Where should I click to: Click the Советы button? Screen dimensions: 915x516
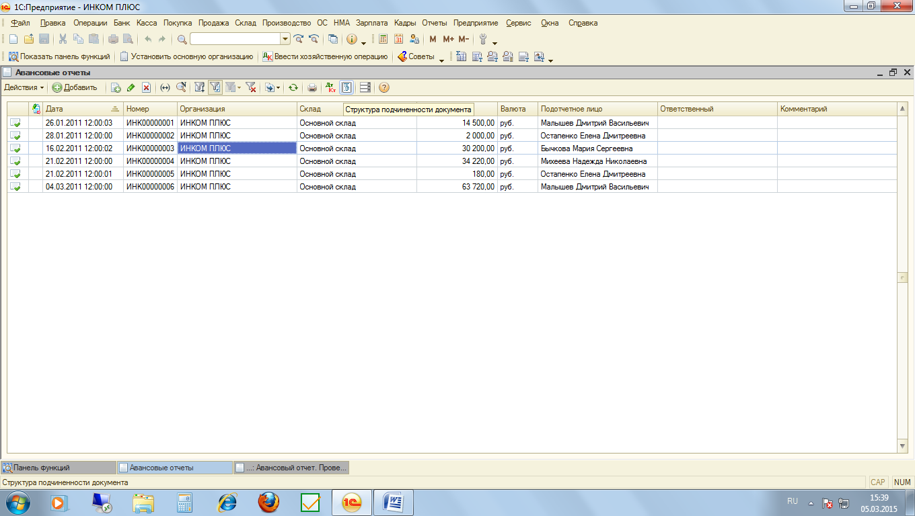416,57
